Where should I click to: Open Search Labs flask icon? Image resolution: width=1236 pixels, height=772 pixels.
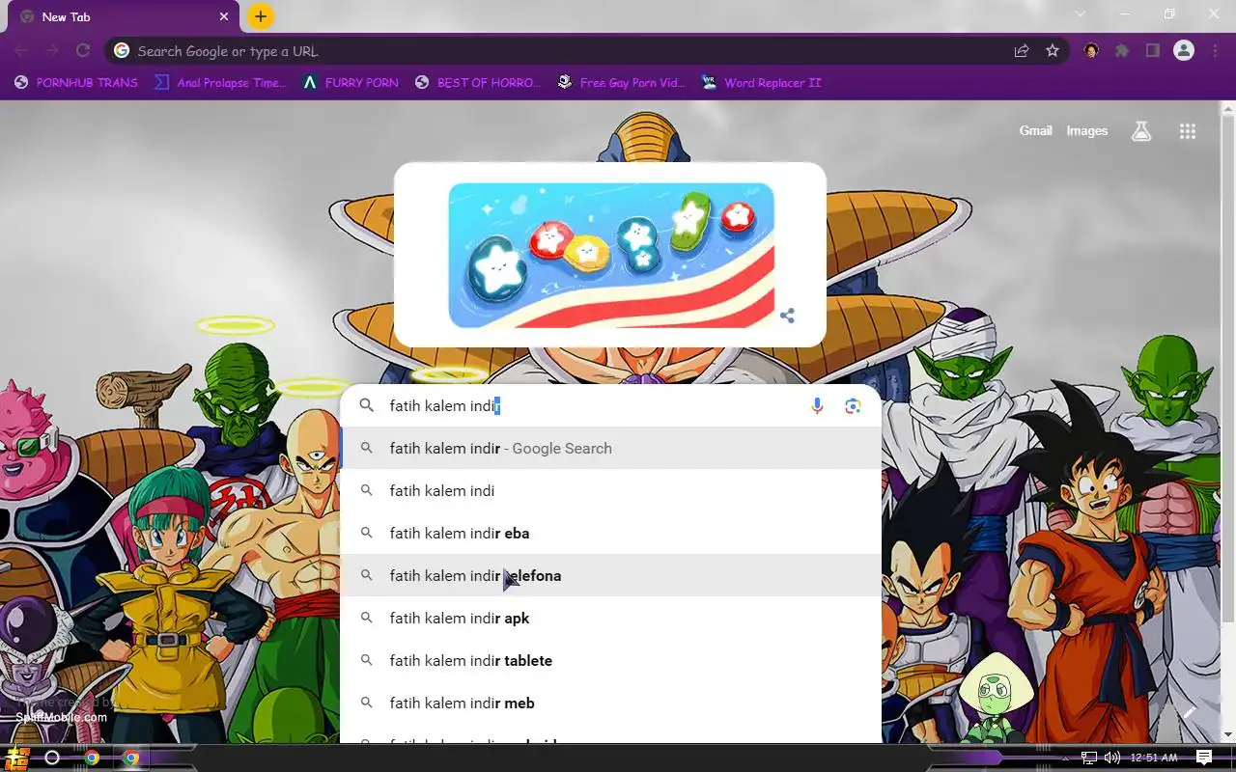1141,131
